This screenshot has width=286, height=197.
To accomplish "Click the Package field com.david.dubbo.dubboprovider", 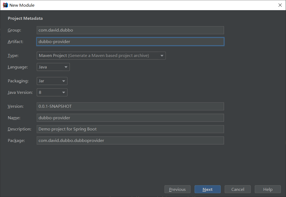I will (130, 141).
